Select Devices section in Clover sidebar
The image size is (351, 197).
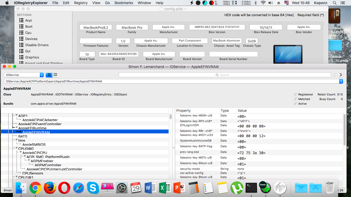31,39
